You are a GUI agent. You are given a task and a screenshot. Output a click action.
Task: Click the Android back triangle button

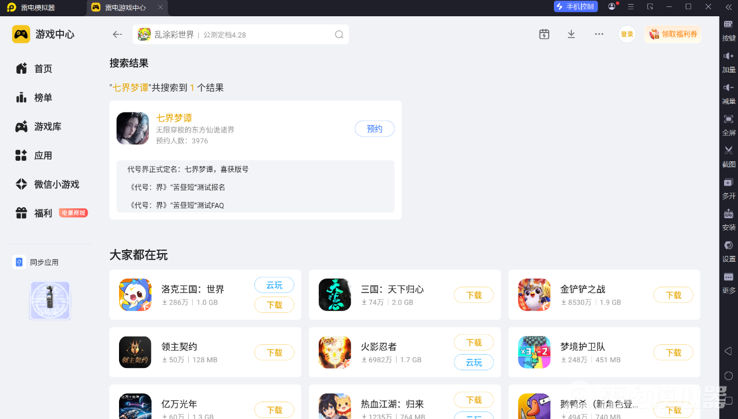[728, 351]
